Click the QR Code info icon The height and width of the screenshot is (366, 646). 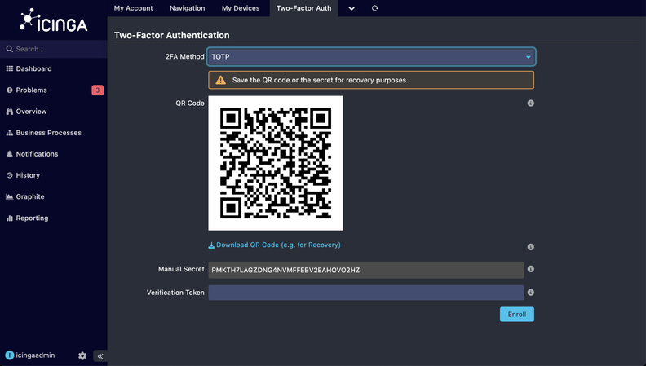(x=531, y=103)
